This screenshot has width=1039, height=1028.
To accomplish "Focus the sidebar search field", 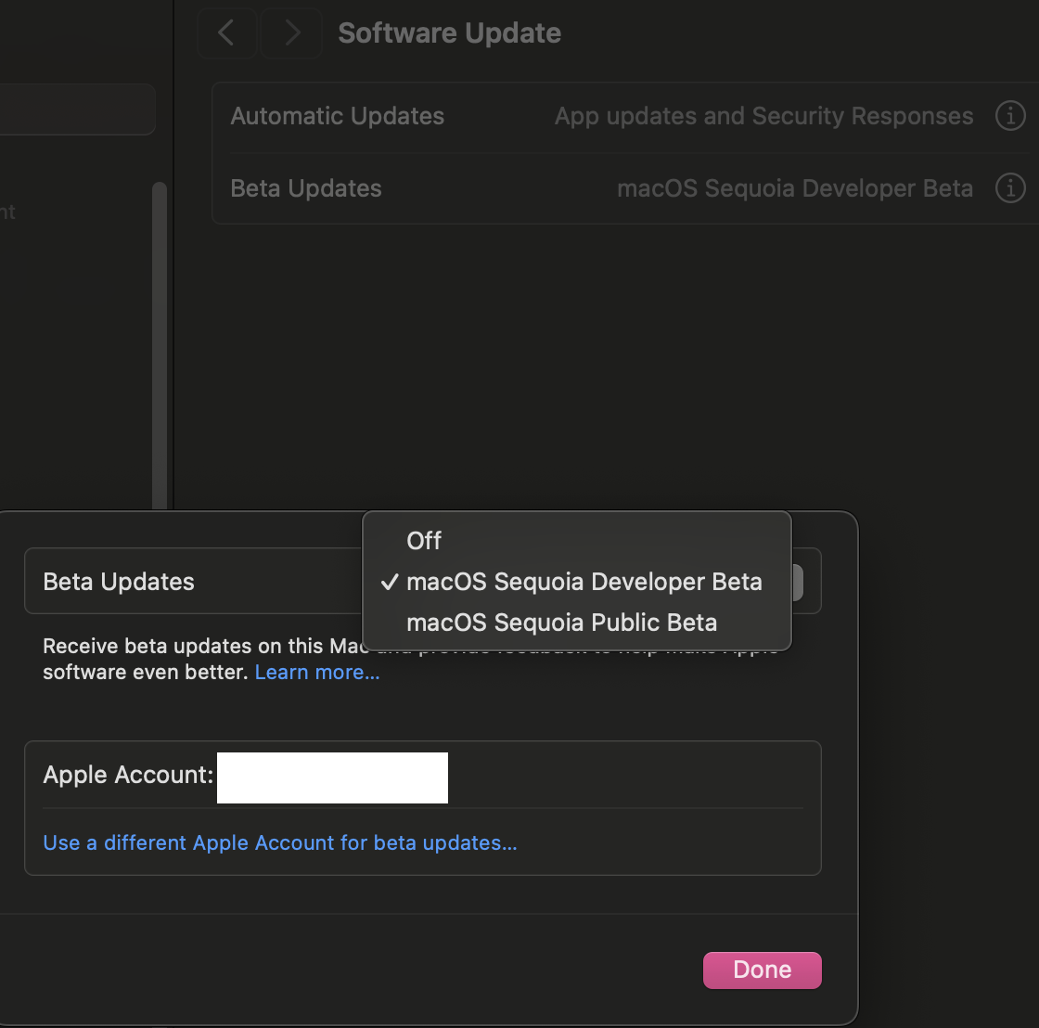I will pyautogui.click(x=76, y=109).
